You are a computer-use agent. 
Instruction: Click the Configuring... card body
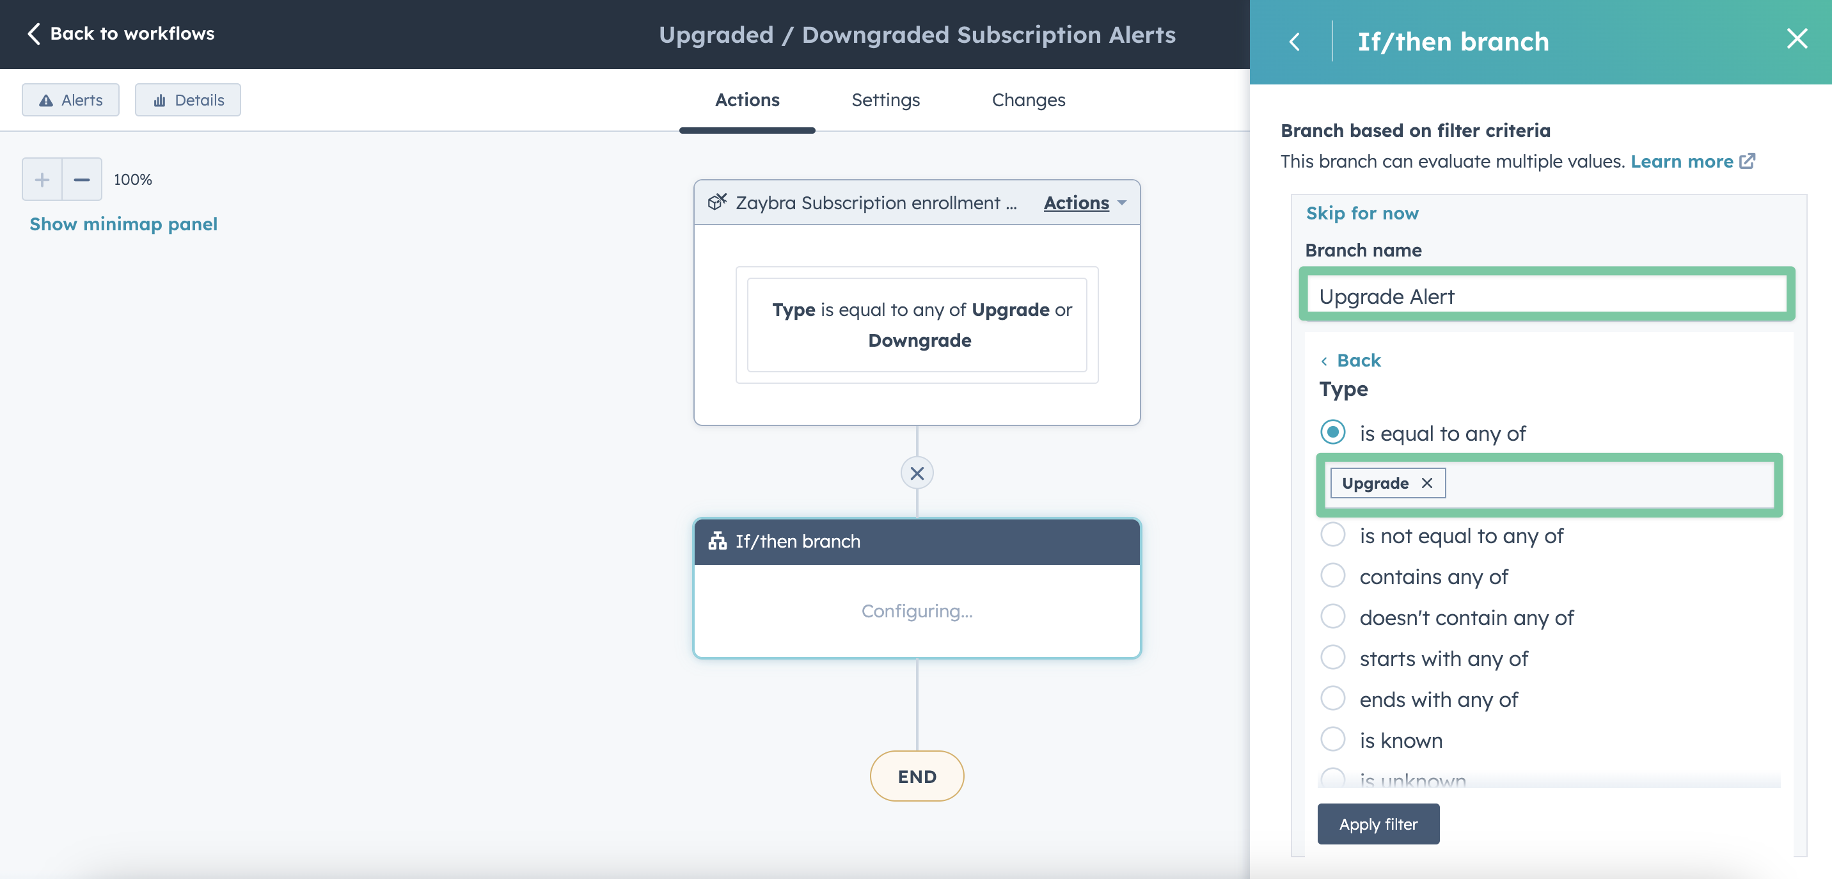[917, 611]
